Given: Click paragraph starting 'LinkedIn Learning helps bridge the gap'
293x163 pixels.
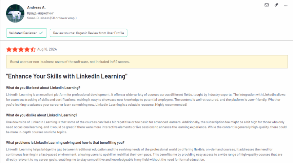Looking at the screenshot, I should [x=144, y=155].
